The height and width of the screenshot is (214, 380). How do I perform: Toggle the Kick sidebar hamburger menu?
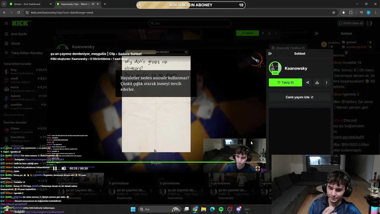pyautogui.click(x=6, y=23)
